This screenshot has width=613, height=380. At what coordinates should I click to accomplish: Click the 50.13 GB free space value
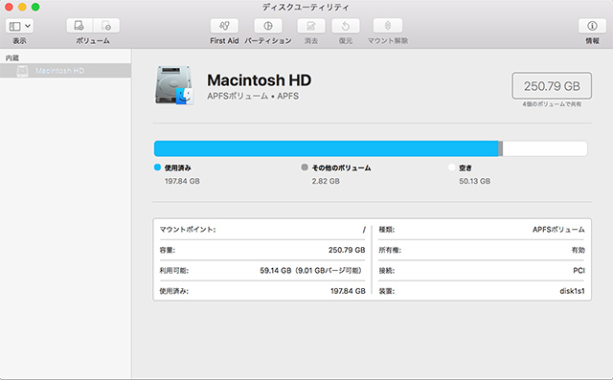pos(475,181)
